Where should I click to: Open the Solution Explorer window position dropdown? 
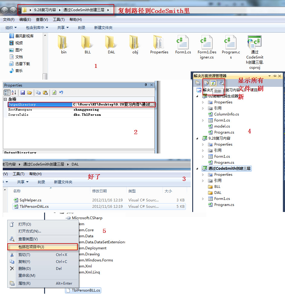(x=269, y=76)
